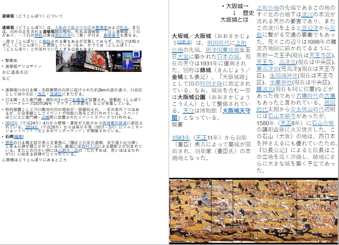Click the 郵便番号 link
Screen dimensions: 339x245
(112, 35)
